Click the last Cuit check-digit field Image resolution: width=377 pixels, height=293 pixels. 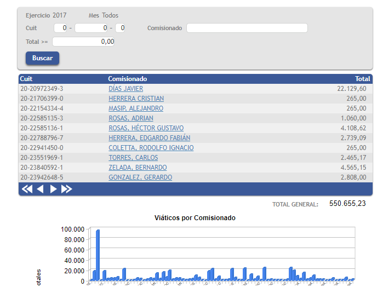click(x=120, y=28)
